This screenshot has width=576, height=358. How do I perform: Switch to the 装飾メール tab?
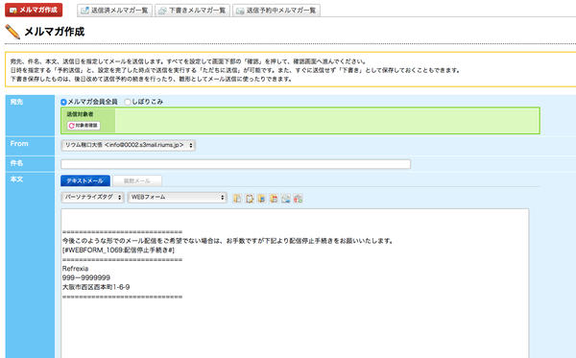(x=137, y=180)
